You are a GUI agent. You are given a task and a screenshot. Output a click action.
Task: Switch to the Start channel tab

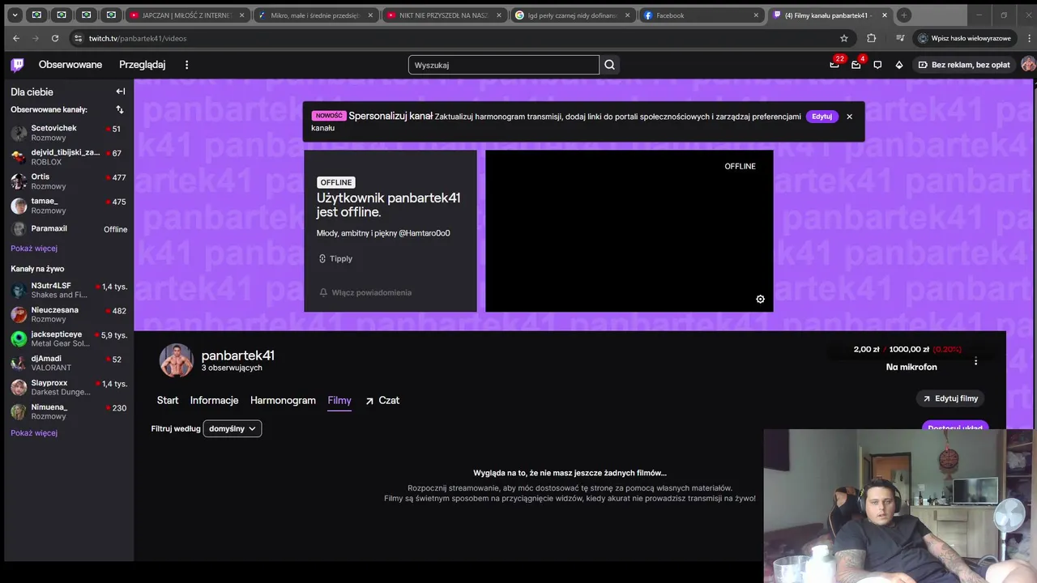coord(168,400)
